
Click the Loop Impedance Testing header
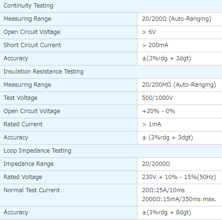37,151
